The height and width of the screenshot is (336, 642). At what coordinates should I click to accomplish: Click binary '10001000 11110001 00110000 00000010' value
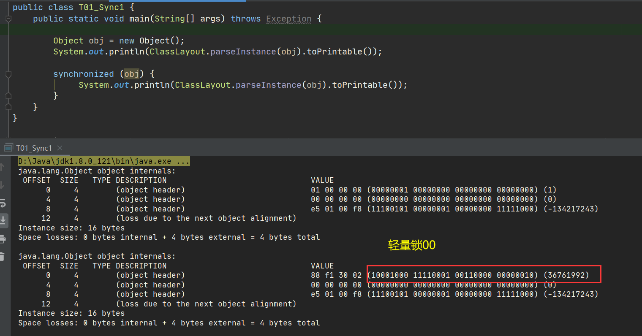tap(452, 275)
